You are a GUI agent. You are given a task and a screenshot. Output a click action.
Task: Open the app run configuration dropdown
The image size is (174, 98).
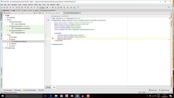[43, 7]
